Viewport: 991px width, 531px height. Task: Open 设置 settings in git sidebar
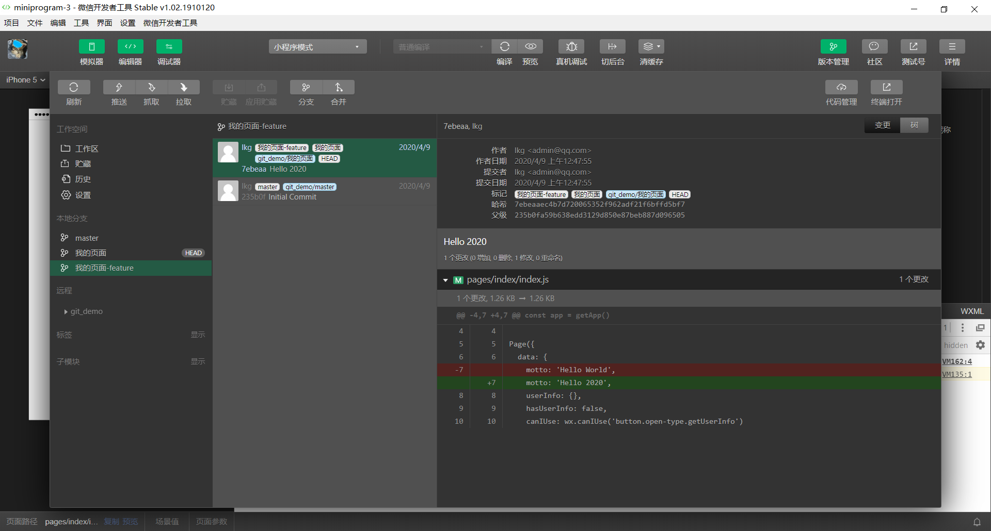pyautogui.click(x=131, y=195)
